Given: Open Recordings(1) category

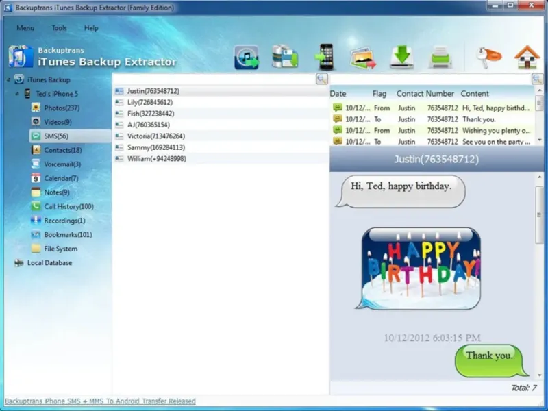Looking at the screenshot, I should (x=64, y=221).
